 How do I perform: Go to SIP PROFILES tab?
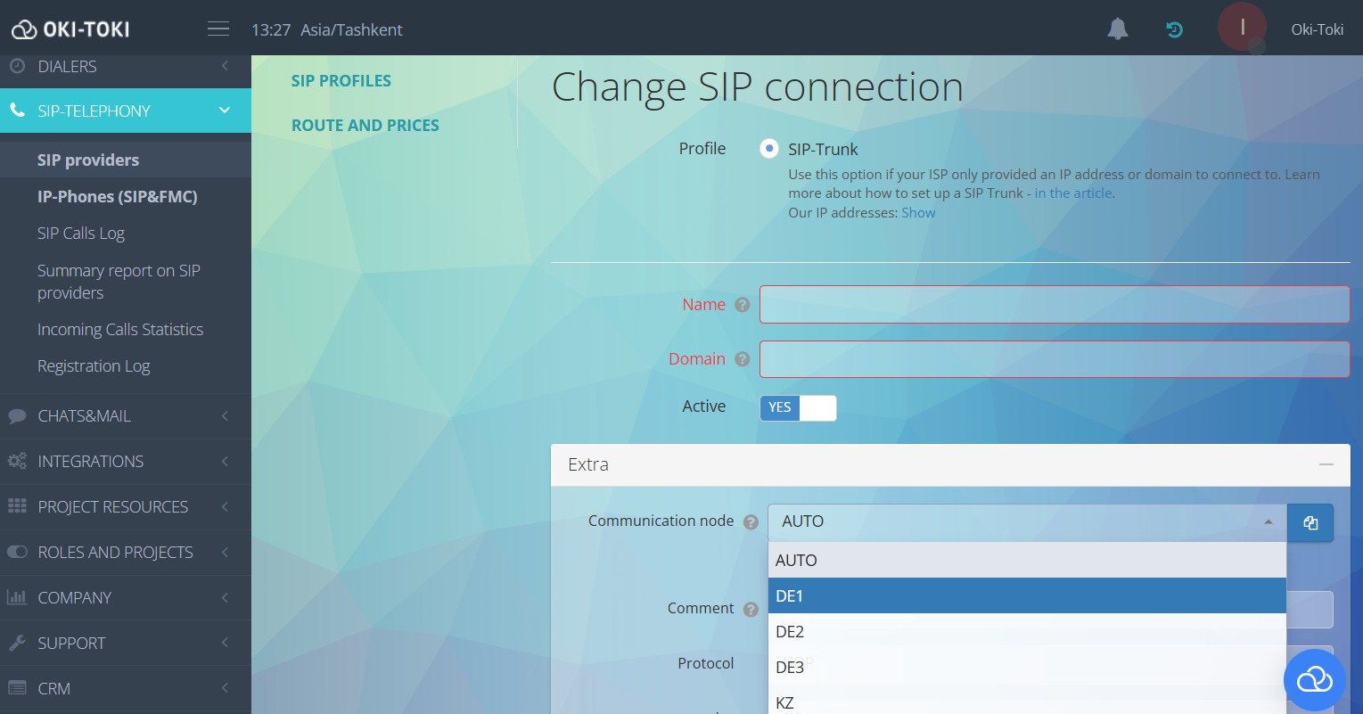coord(341,81)
